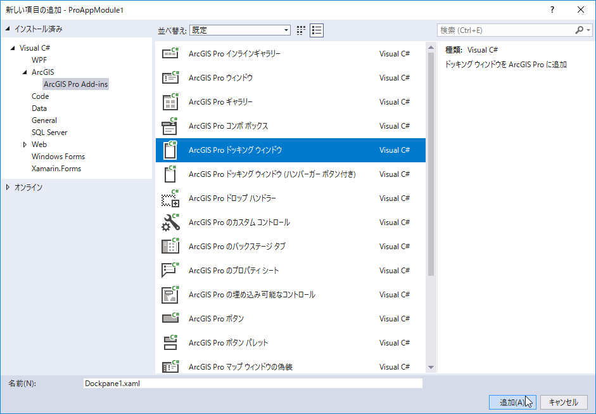Click the 名前 file name field
Image resolution: width=596 pixels, height=414 pixels.
tap(253, 384)
